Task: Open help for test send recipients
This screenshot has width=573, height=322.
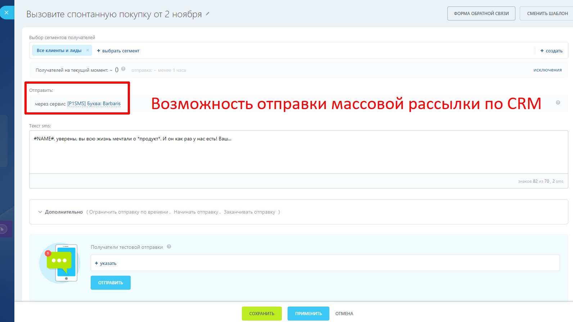Action: coord(169,247)
